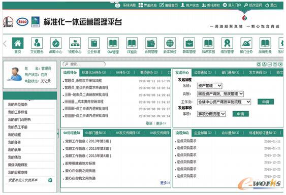Switch to 企业邮箱 tab

click(203, 133)
